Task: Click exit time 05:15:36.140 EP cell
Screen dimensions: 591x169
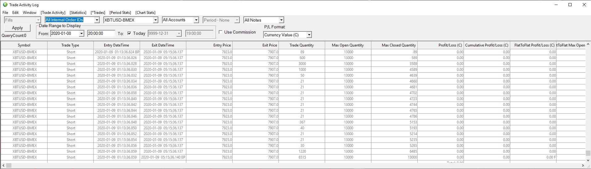Action: coord(163,157)
